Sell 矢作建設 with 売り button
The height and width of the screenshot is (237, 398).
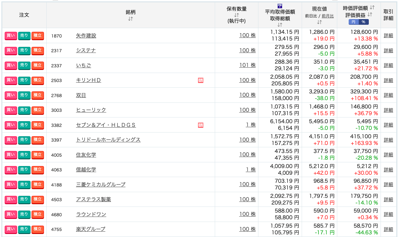coord(24,36)
